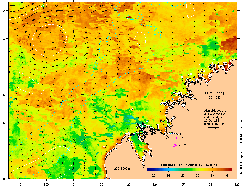
Task: Click the longitude axis label "125"
Action: tap(183, 184)
